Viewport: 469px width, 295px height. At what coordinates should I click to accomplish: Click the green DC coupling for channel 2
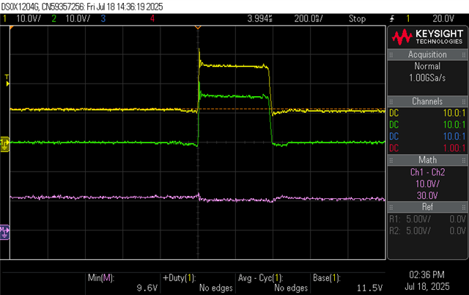(x=394, y=125)
